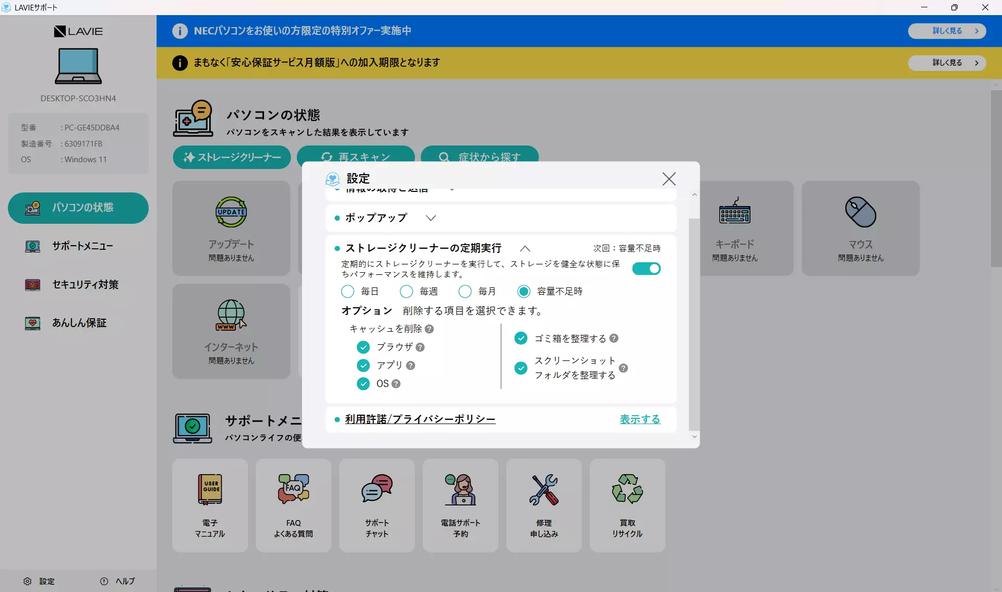Open the サポートチャット icon

[x=377, y=489]
